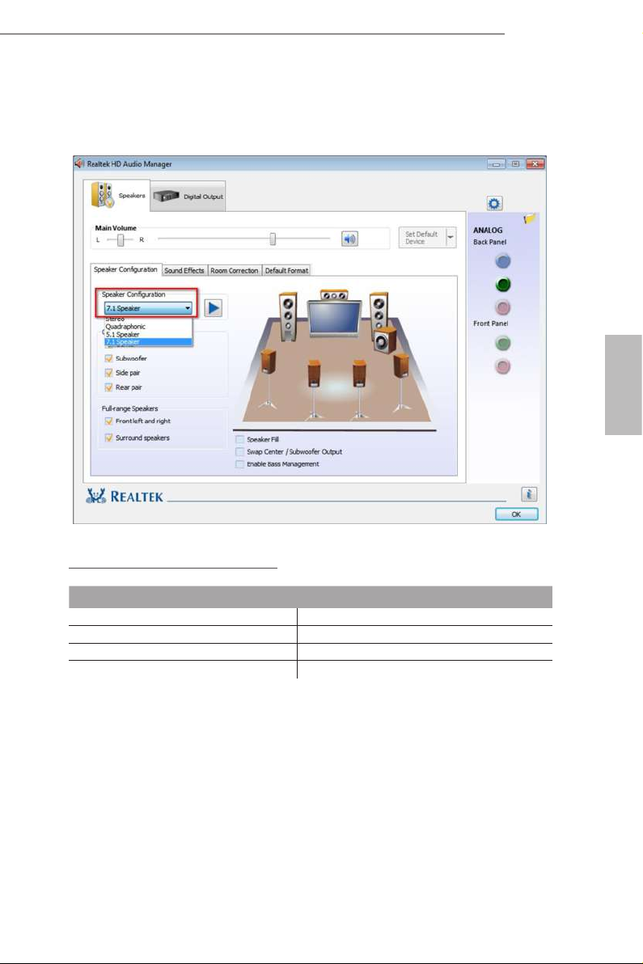The height and width of the screenshot is (964, 643).
Task: Check Enable Bass Management
Action: 239,464
